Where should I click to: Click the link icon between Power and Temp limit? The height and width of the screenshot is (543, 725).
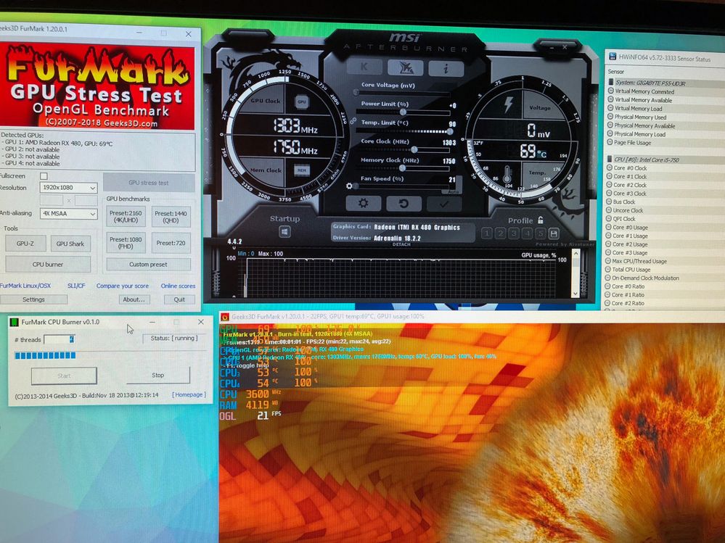[x=353, y=121]
